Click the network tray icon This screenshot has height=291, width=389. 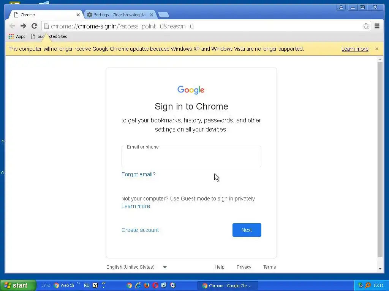tap(361, 285)
